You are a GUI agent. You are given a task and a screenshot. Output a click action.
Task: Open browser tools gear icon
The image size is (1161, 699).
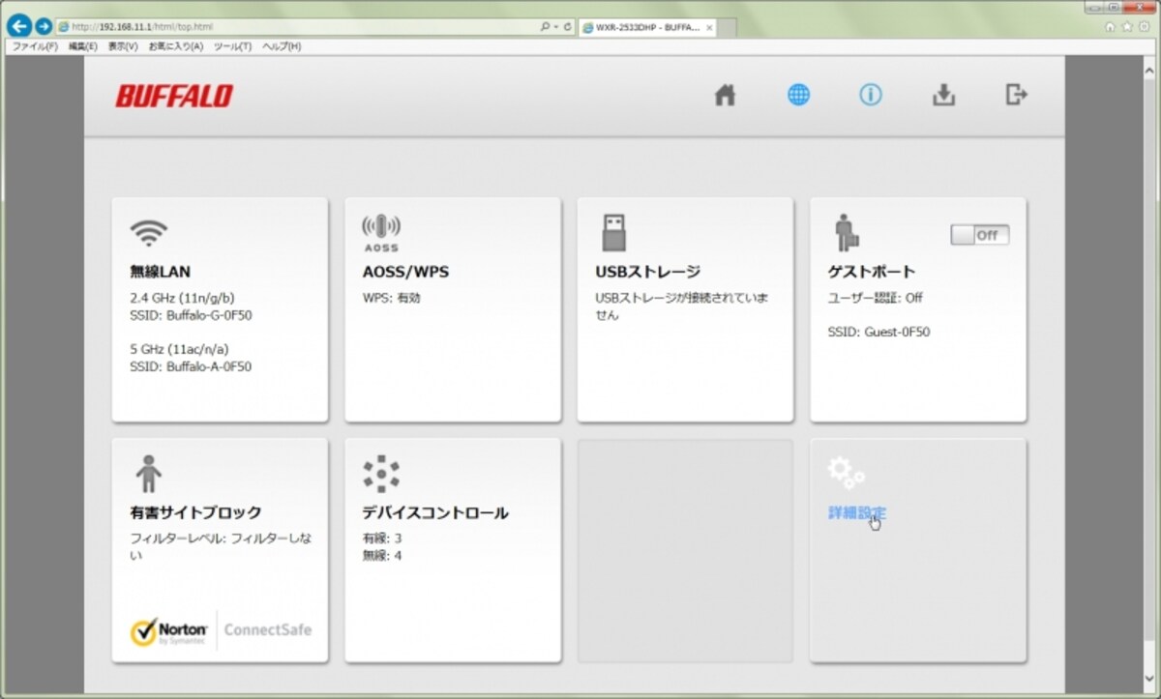pos(1143,27)
